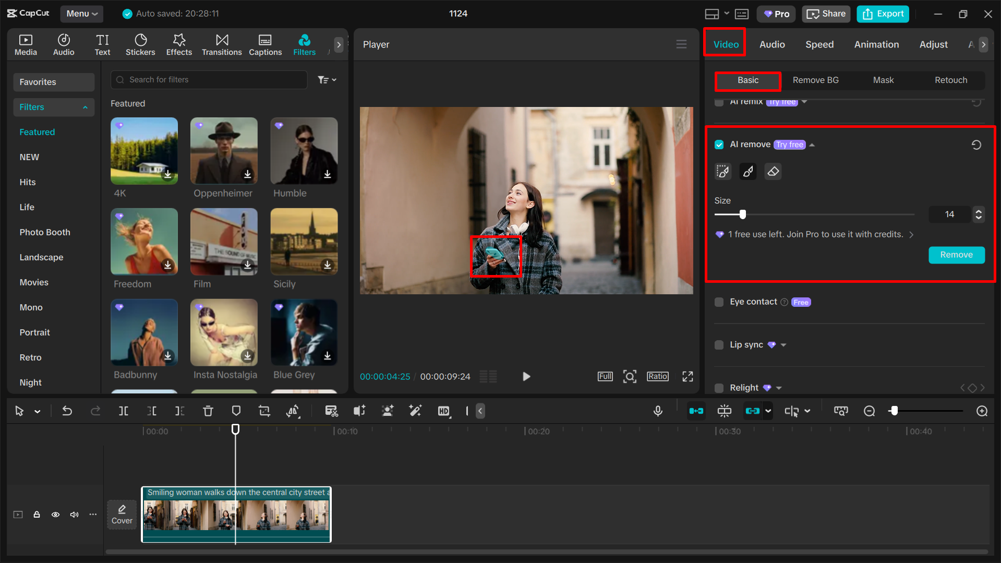Delete the selected clip
The image size is (1001, 563).
point(208,411)
